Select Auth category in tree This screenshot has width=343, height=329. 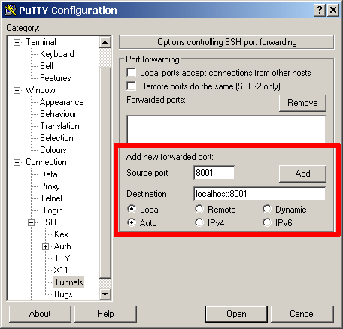[x=62, y=246]
